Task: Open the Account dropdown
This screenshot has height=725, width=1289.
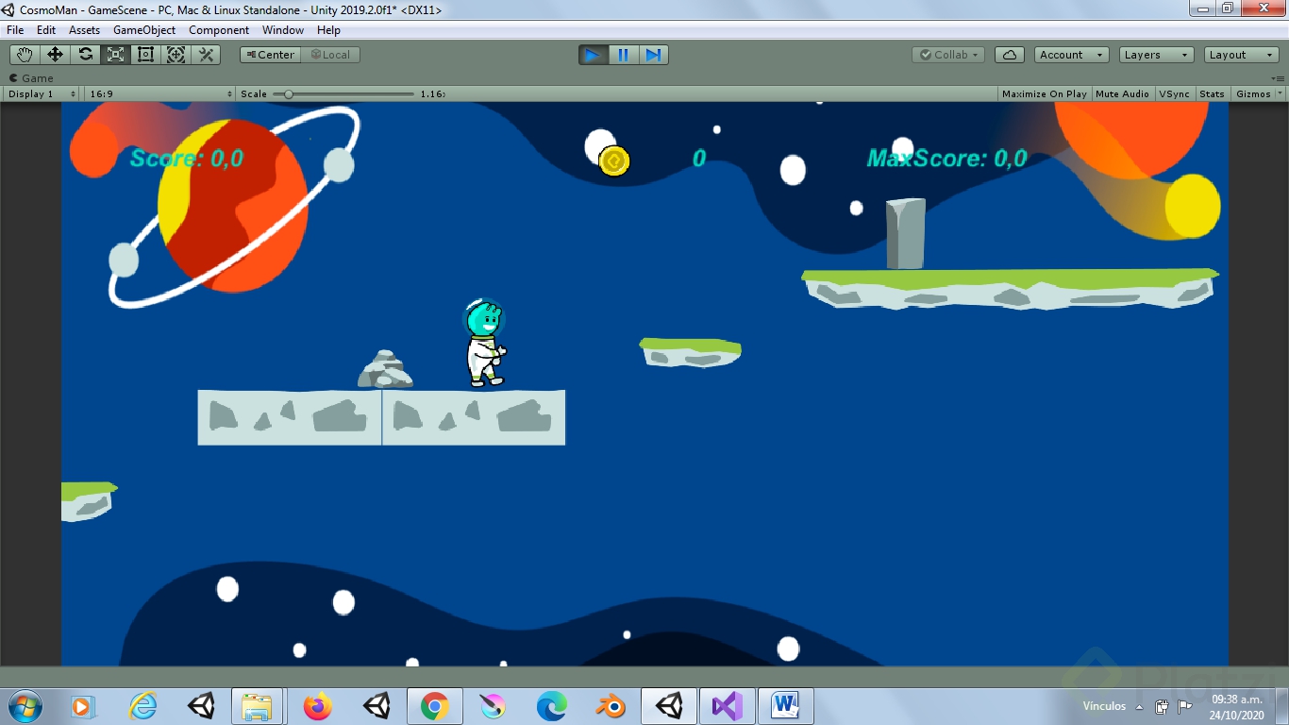Action: 1072,55
